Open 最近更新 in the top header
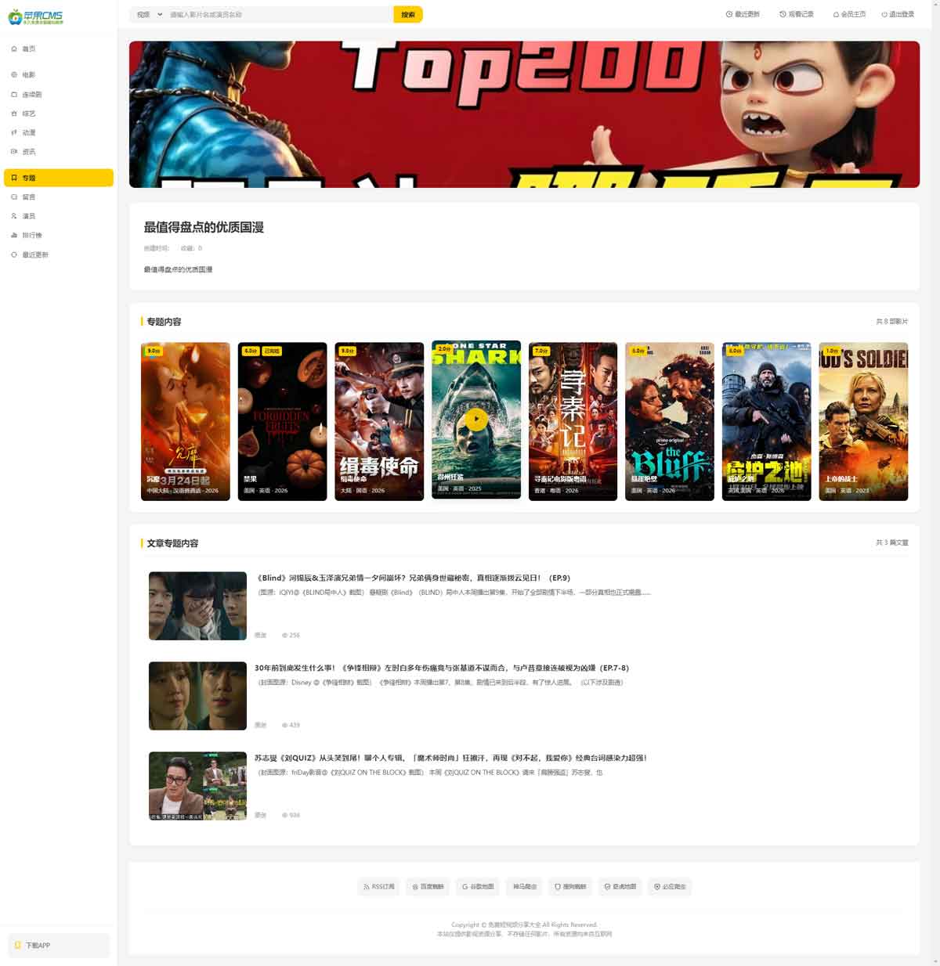Viewport: 940px width, 966px height. 743,14
